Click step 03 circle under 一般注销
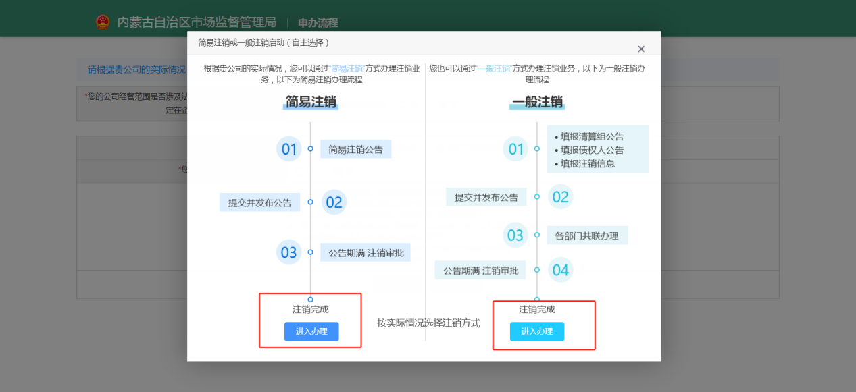The width and height of the screenshot is (856, 392). point(515,235)
